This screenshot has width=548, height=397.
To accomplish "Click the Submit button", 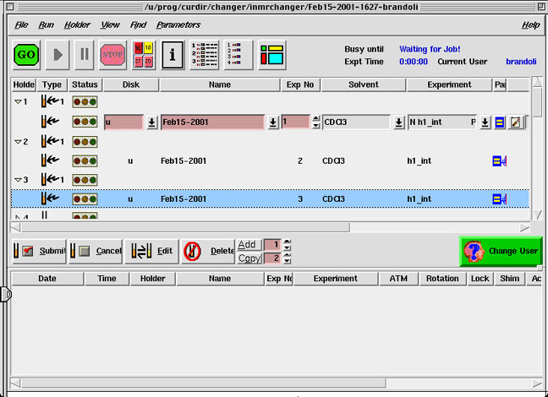I will (39, 251).
